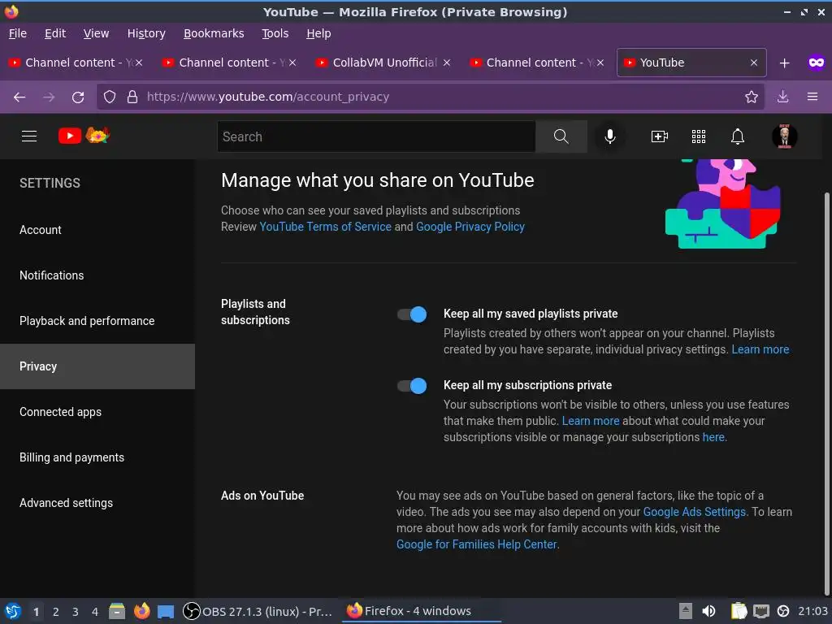Click the page vertical scrollbar
832x624 pixels.
[x=826, y=392]
